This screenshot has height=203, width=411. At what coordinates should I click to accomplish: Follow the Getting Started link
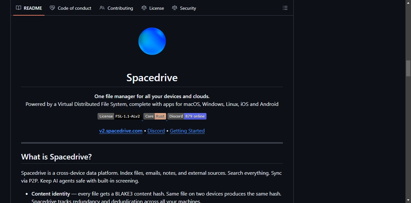coord(187,131)
